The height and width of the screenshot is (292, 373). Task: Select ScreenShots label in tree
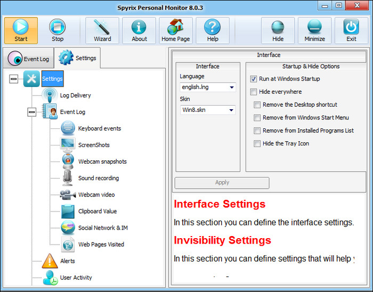click(x=94, y=145)
